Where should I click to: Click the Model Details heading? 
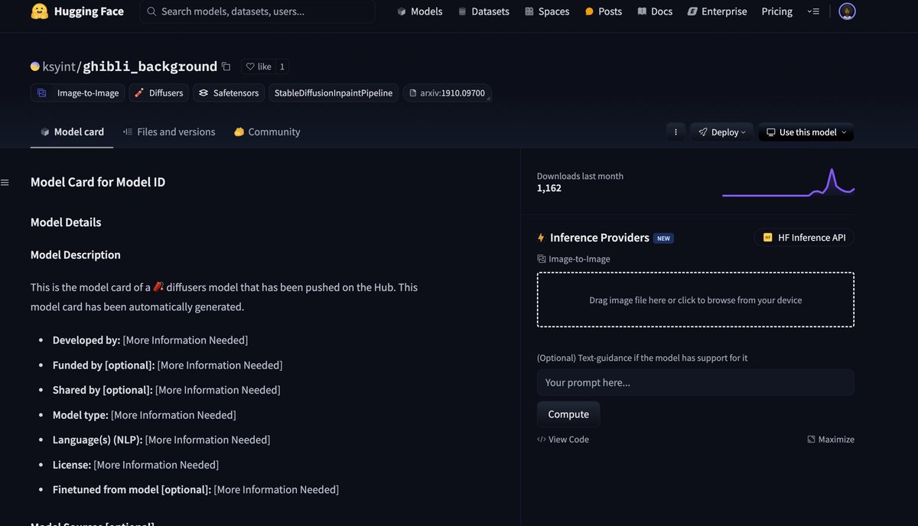[x=66, y=222]
